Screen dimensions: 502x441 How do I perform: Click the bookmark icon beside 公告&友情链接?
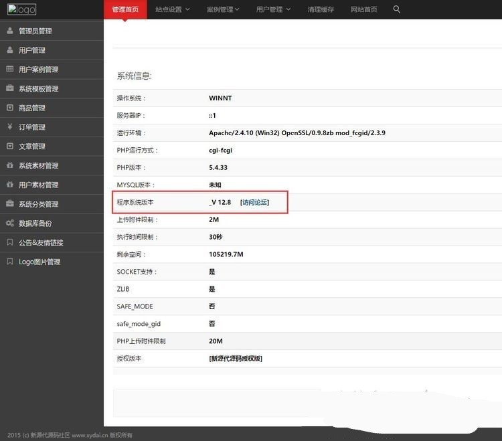(x=10, y=242)
